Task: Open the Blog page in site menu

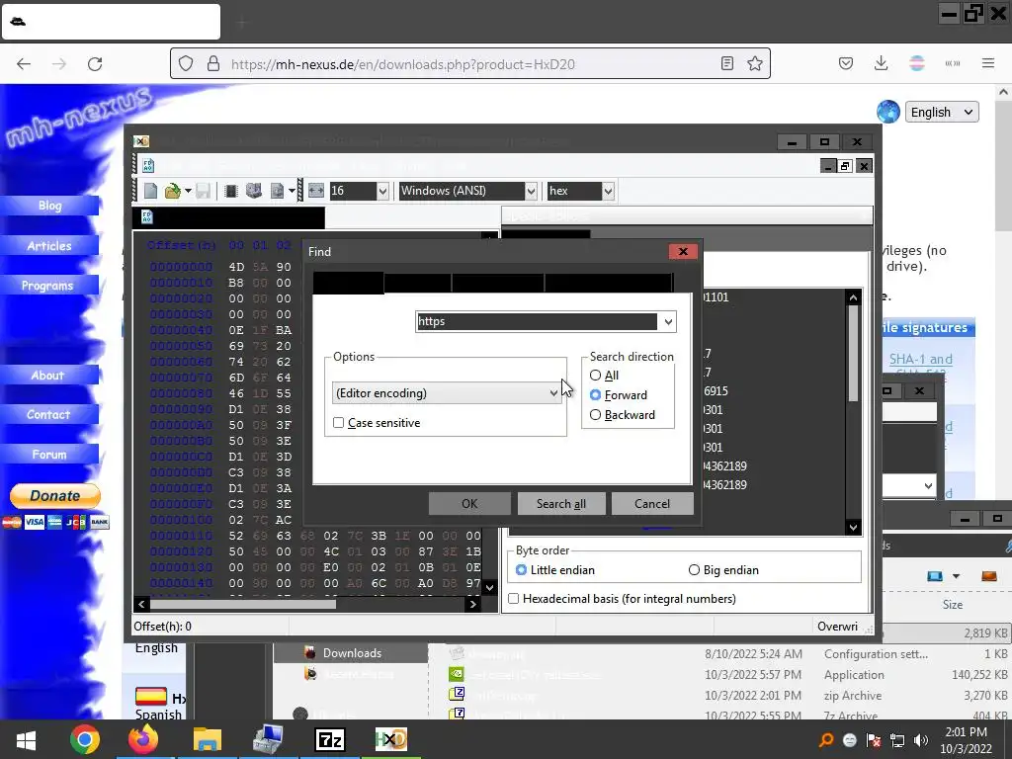Action: (x=49, y=206)
